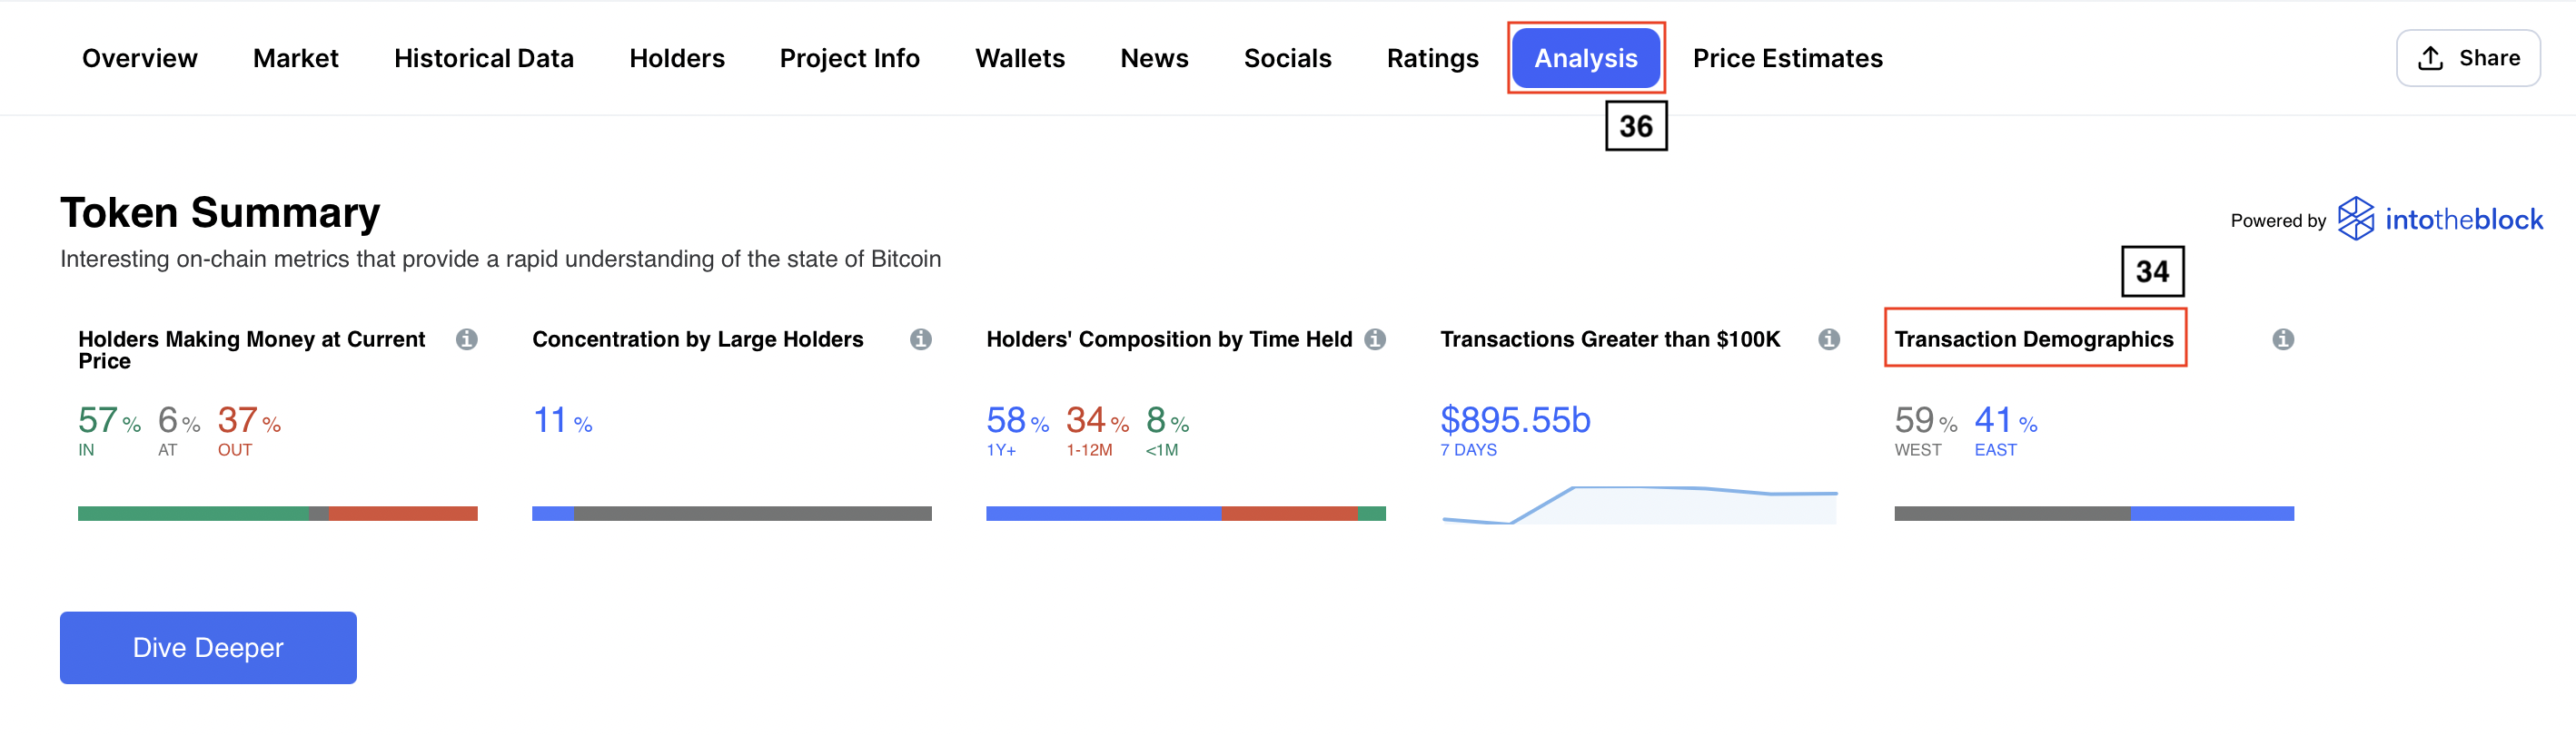Switch to the Market tab
2576x735 pixels.
[x=296, y=58]
